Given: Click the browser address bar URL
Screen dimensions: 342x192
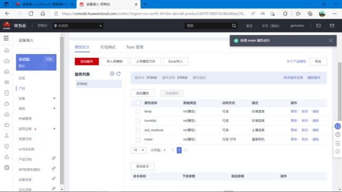Looking at the screenshot, I should 154,14.
